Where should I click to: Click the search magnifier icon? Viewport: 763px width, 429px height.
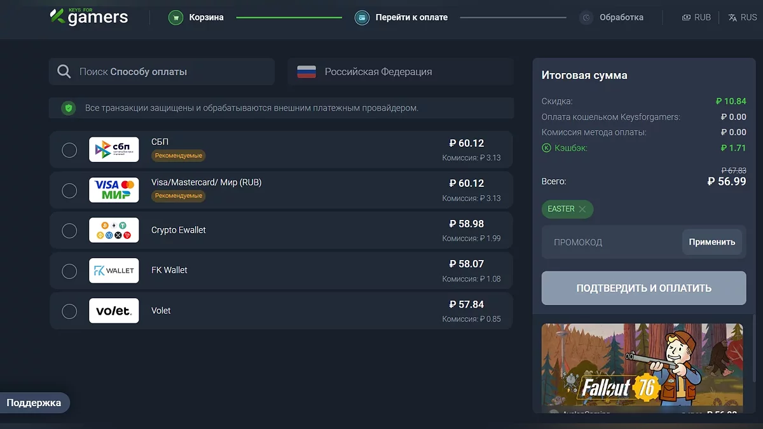pyautogui.click(x=64, y=71)
